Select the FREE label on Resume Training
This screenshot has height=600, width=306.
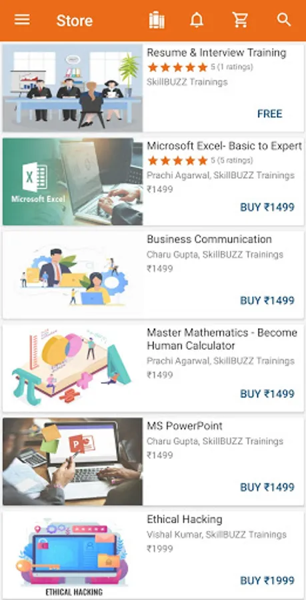point(269,113)
